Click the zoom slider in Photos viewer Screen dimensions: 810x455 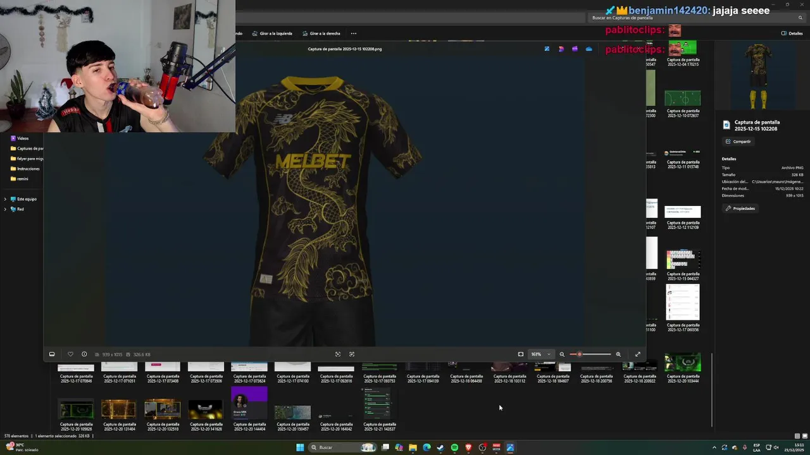[x=590, y=355]
